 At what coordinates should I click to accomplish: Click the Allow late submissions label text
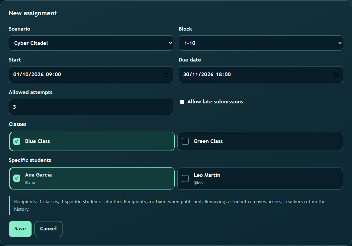click(215, 102)
